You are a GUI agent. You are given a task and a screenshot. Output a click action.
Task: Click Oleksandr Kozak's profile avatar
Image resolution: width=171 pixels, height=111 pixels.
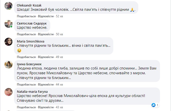point(8,6)
